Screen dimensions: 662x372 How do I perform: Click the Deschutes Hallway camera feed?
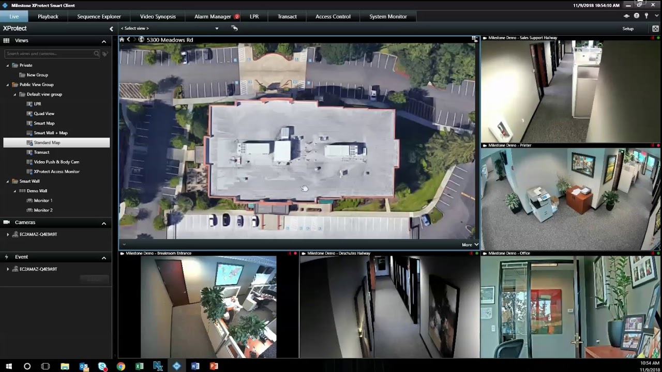[x=389, y=307]
